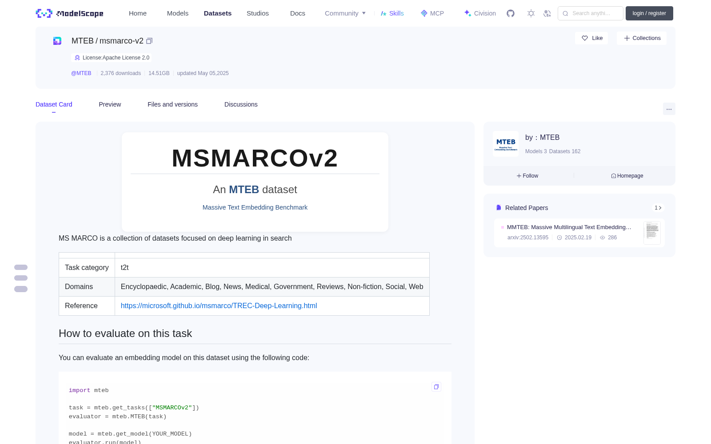The height and width of the screenshot is (444, 711).
Task: Open the GitHub icon link
Action: [511, 13]
